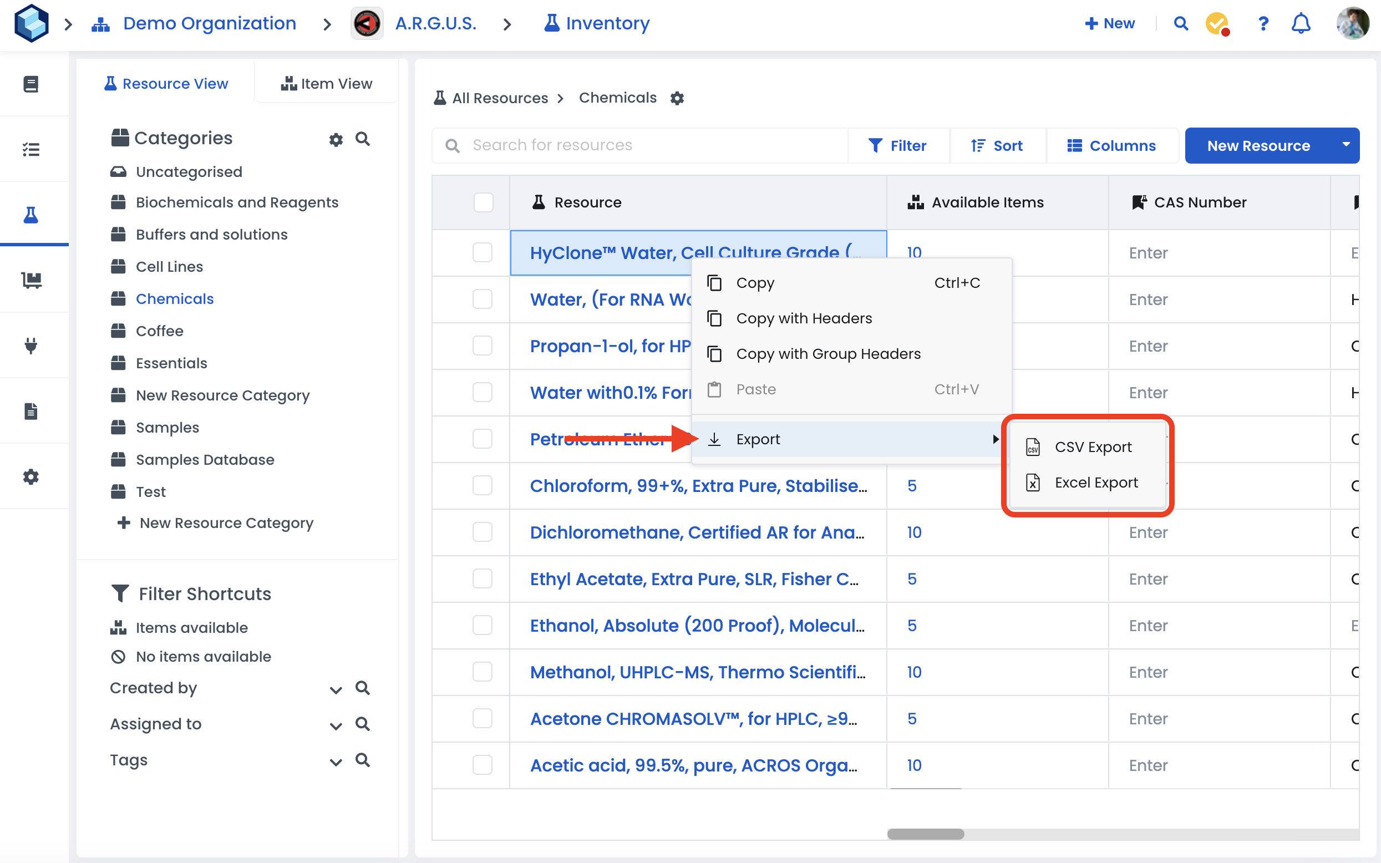The width and height of the screenshot is (1381, 863).
Task: Switch to the Item View tab
Action: point(327,83)
